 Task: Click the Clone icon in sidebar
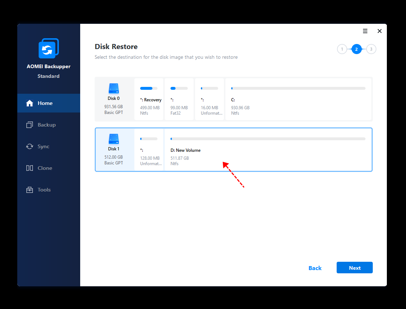[30, 168]
